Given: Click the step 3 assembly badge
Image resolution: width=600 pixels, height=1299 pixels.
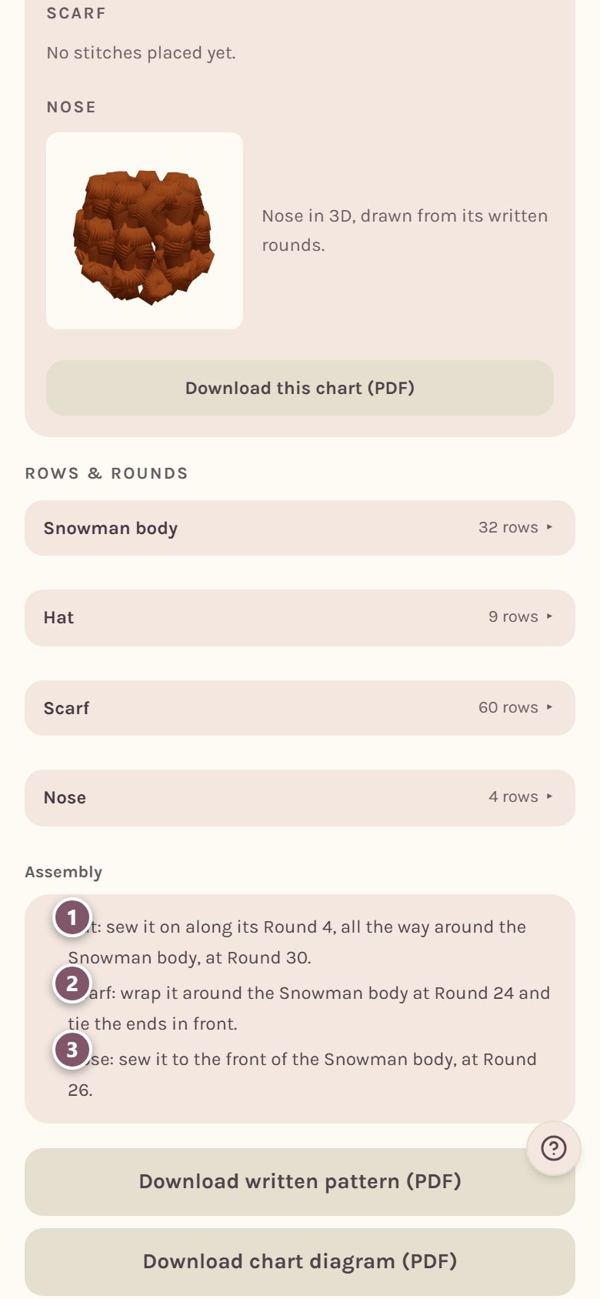Looking at the screenshot, I should tap(72, 1050).
